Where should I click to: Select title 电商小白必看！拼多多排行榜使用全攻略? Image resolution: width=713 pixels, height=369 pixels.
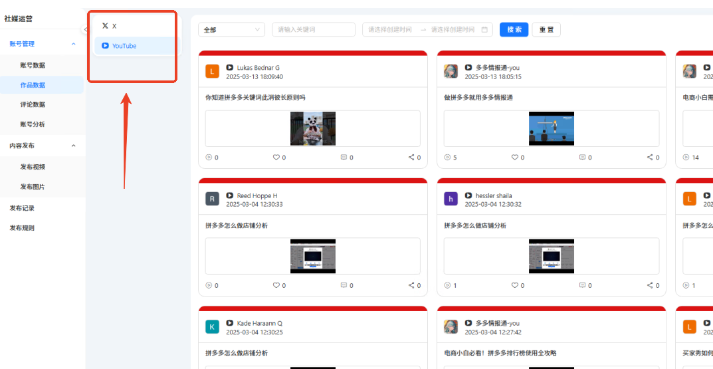(500, 352)
